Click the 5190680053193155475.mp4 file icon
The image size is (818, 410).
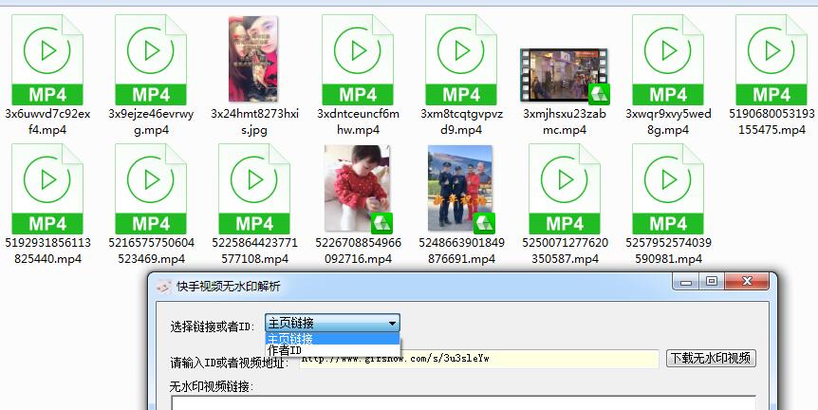click(771, 59)
